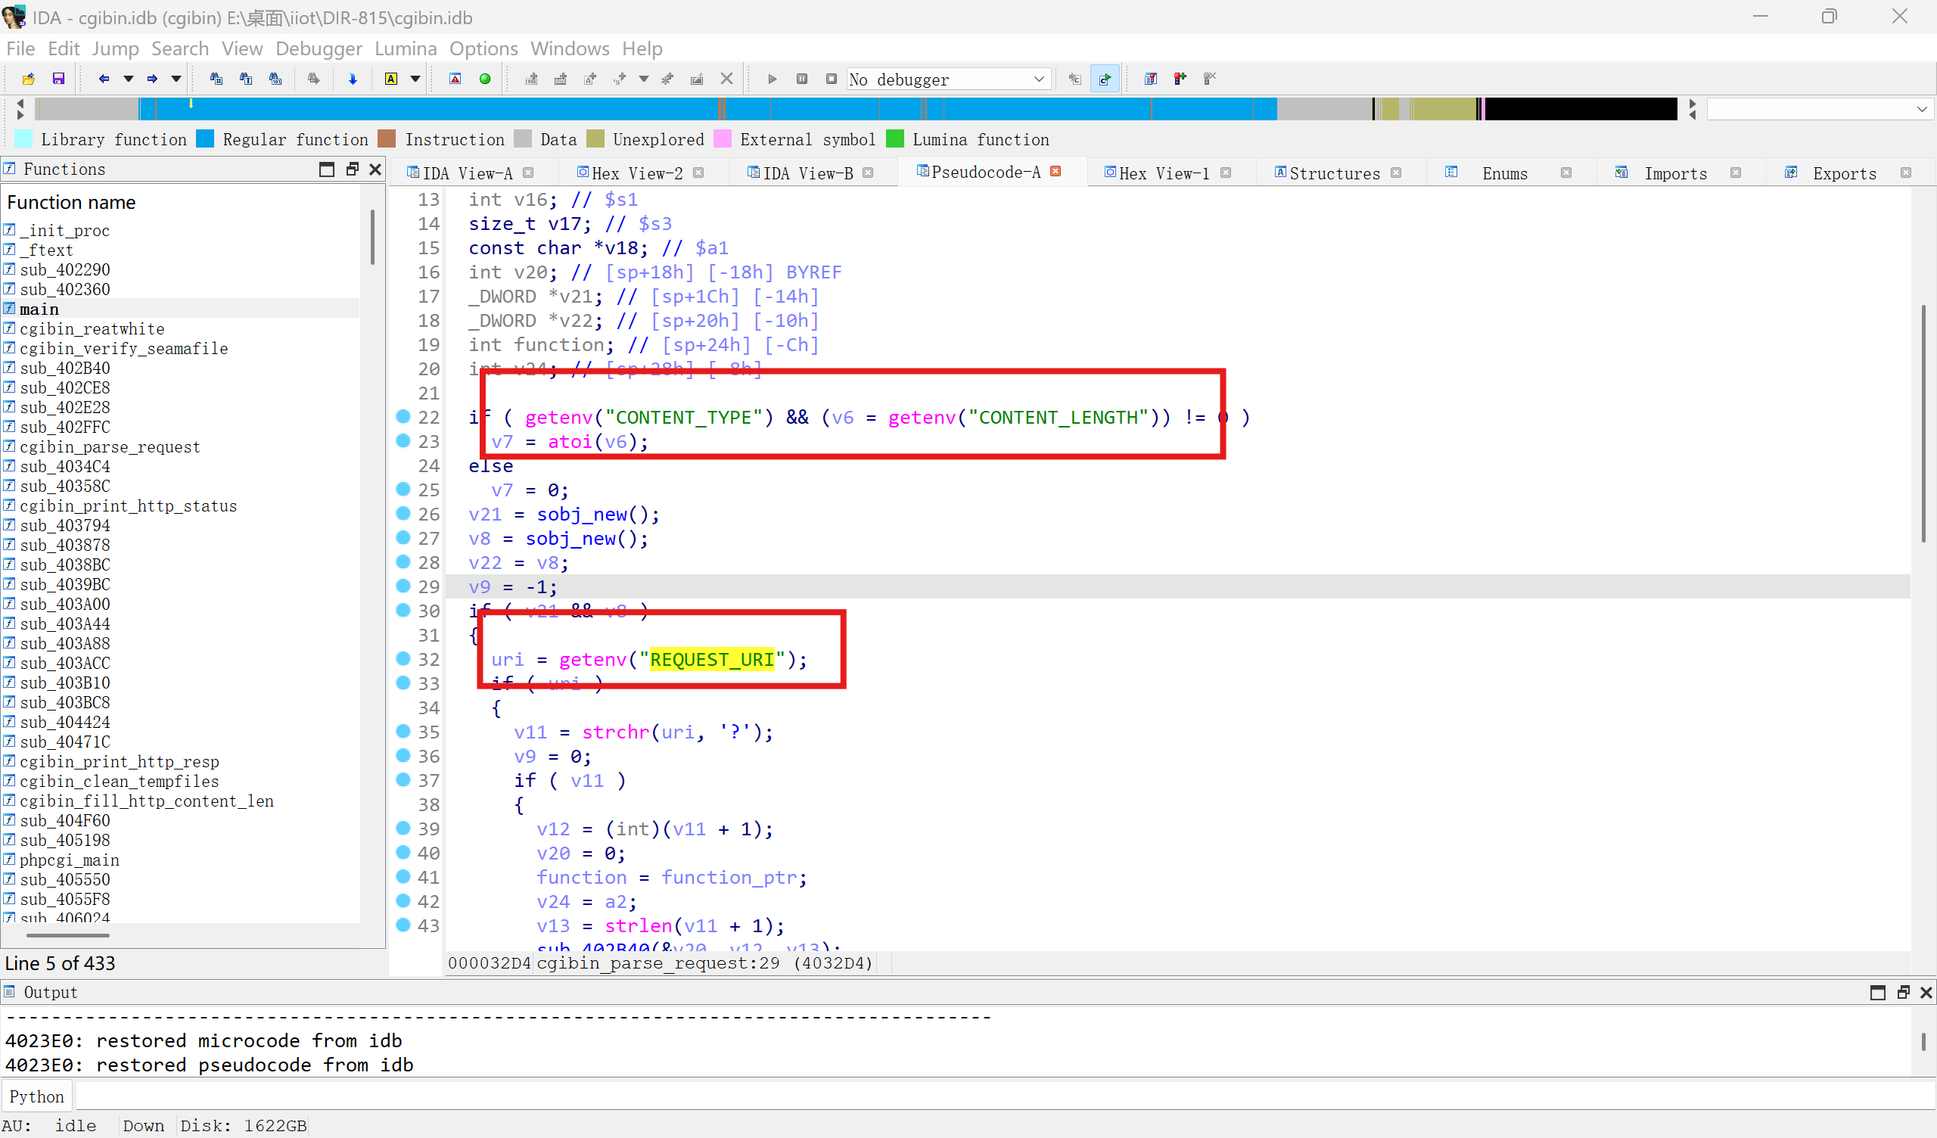Click the Library function cyan legend swatch

coord(23,139)
